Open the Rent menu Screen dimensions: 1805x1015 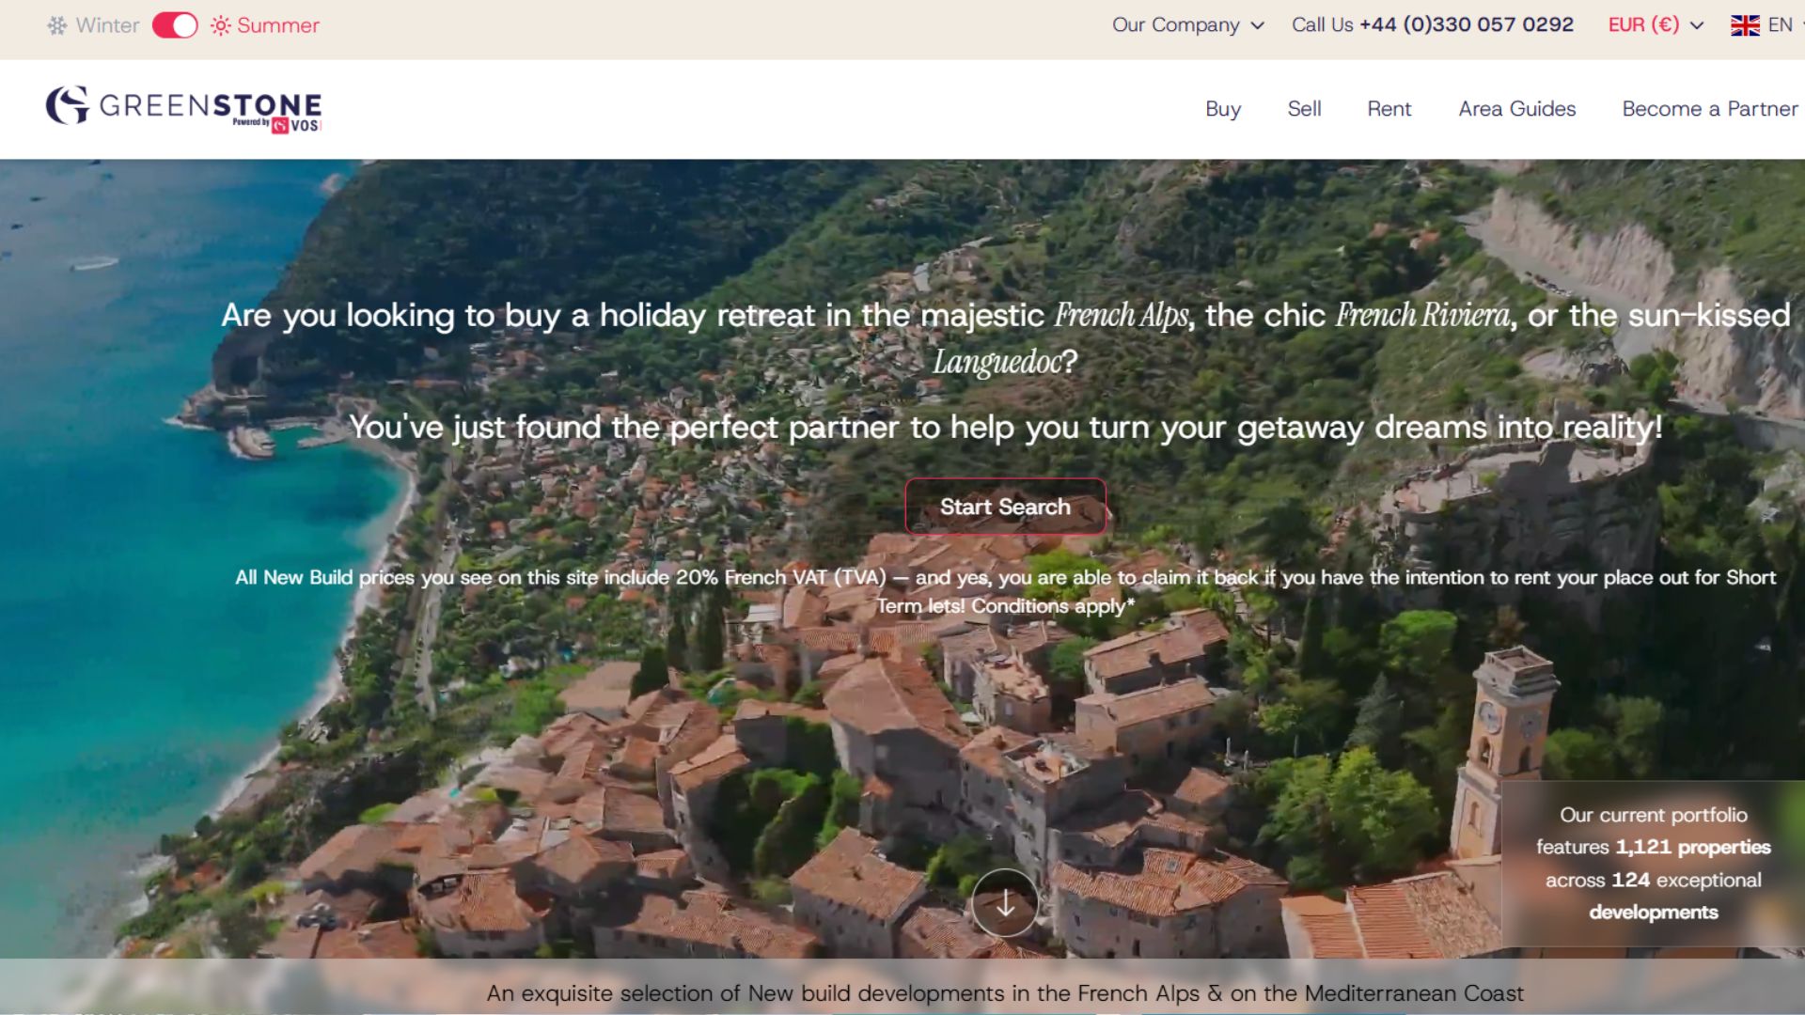(x=1389, y=109)
